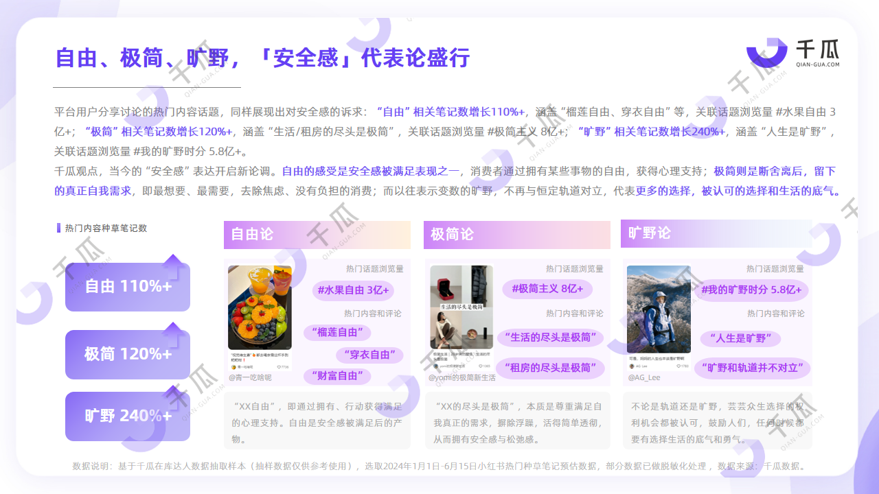The image size is (879, 494).
Task: Click the #水果自由 3亿+ tag
Action: click(x=354, y=290)
